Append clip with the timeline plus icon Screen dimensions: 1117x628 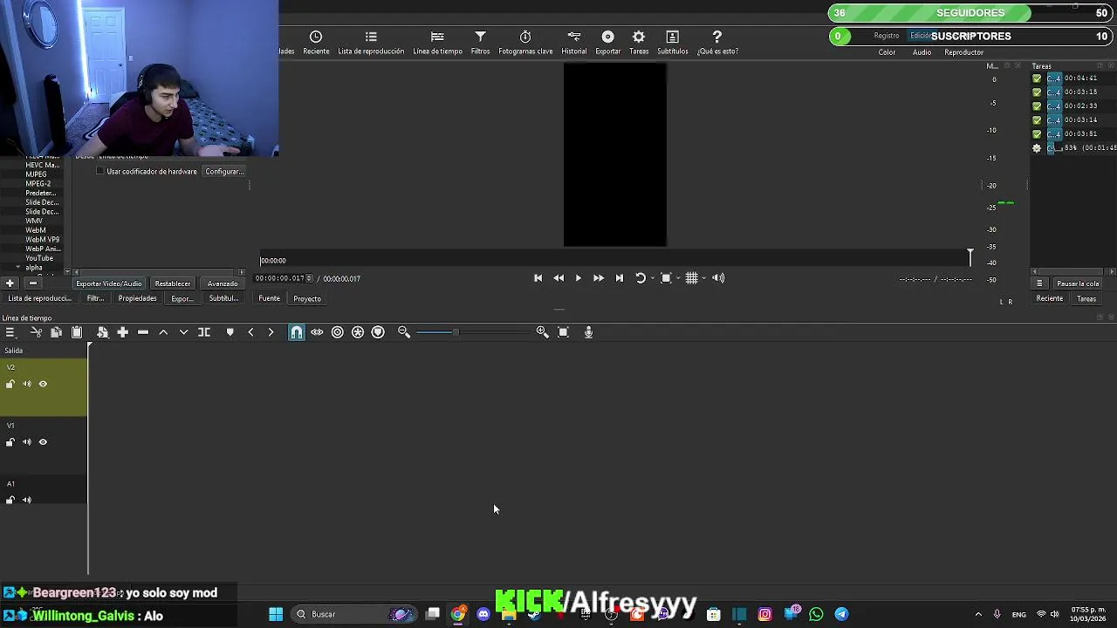tap(122, 332)
